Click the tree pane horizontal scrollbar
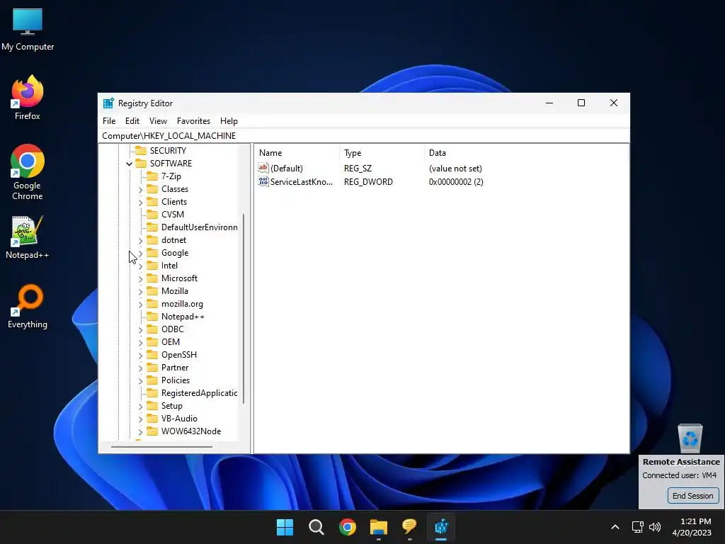The width and height of the screenshot is (725, 544). [161, 447]
